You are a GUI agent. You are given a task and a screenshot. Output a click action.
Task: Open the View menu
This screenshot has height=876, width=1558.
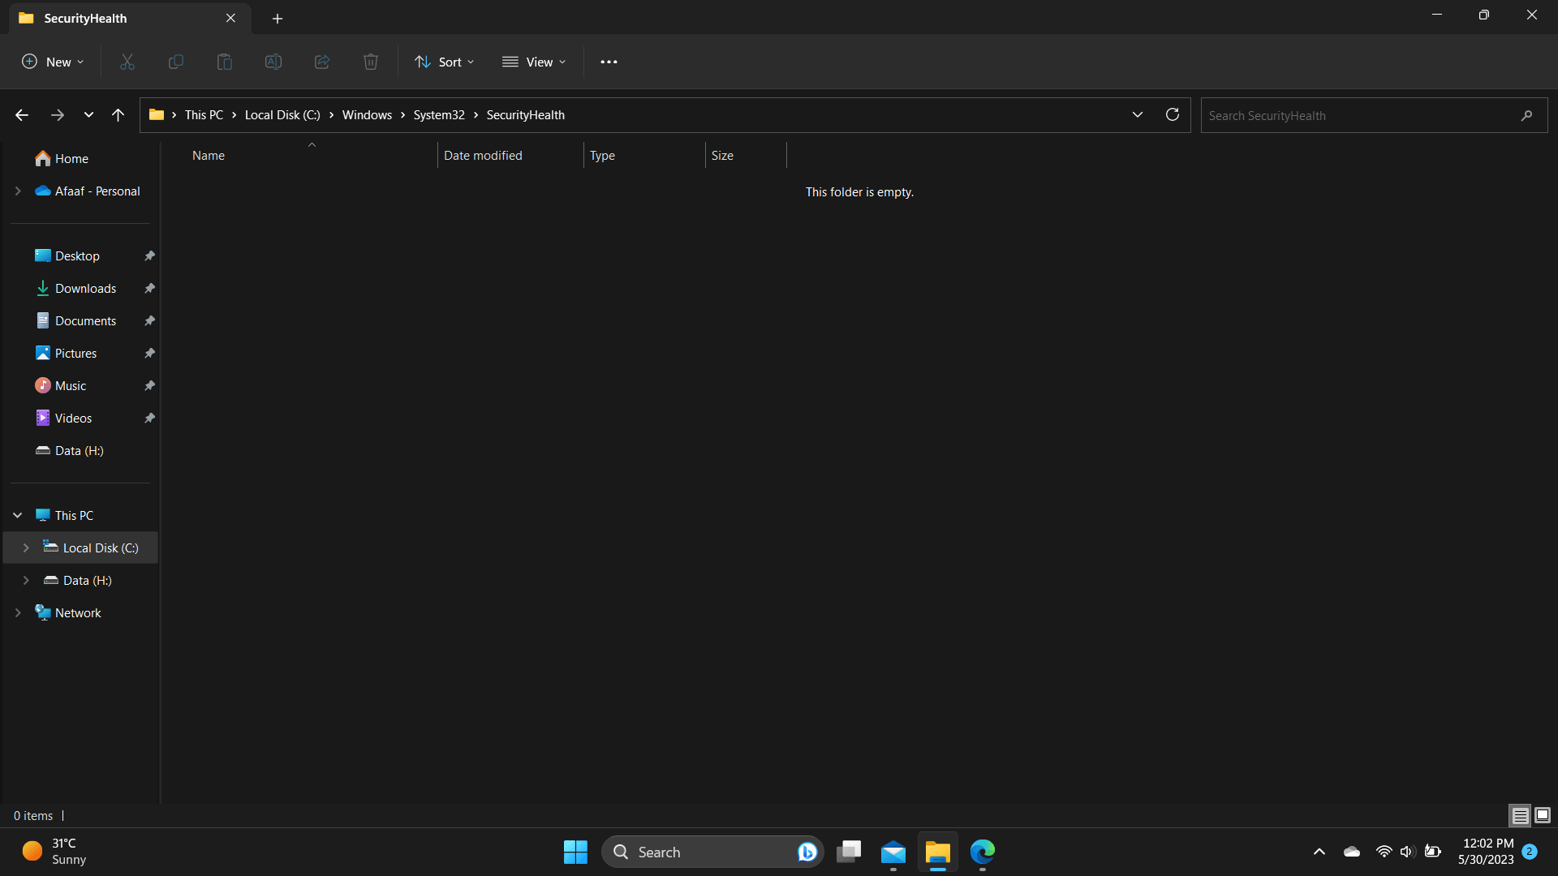534,62
